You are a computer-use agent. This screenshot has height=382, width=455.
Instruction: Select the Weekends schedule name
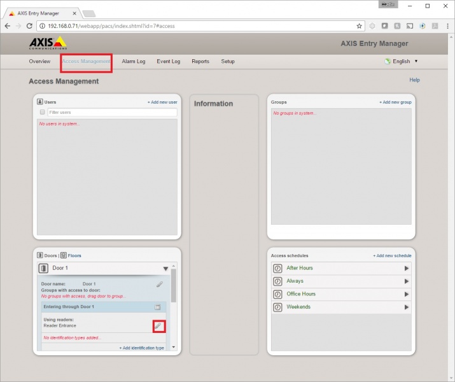pyautogui.click(x=298, y=307)
